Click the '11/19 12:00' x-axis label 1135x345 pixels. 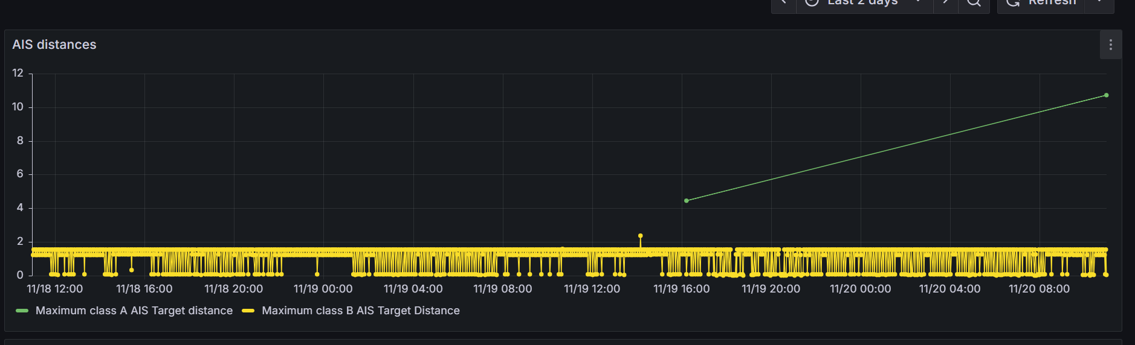(592, 289)
